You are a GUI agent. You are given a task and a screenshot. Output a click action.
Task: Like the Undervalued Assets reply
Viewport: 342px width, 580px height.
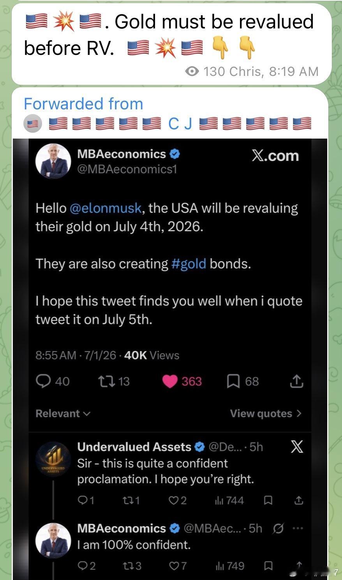click(173, 500)
